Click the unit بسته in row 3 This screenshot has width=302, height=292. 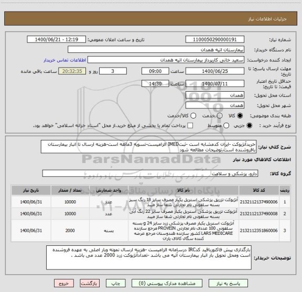(109, 231)
